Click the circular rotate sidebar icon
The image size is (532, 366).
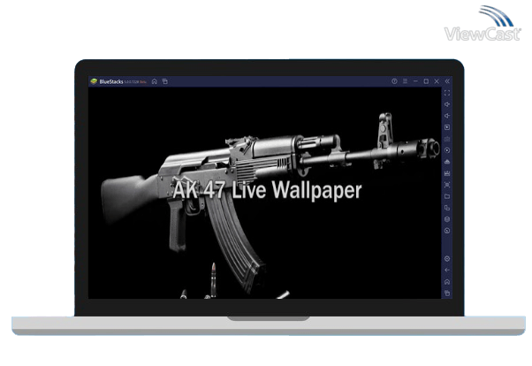coord(447,231)
